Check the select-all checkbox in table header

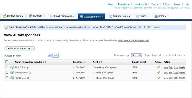click(x=7, y=62)
